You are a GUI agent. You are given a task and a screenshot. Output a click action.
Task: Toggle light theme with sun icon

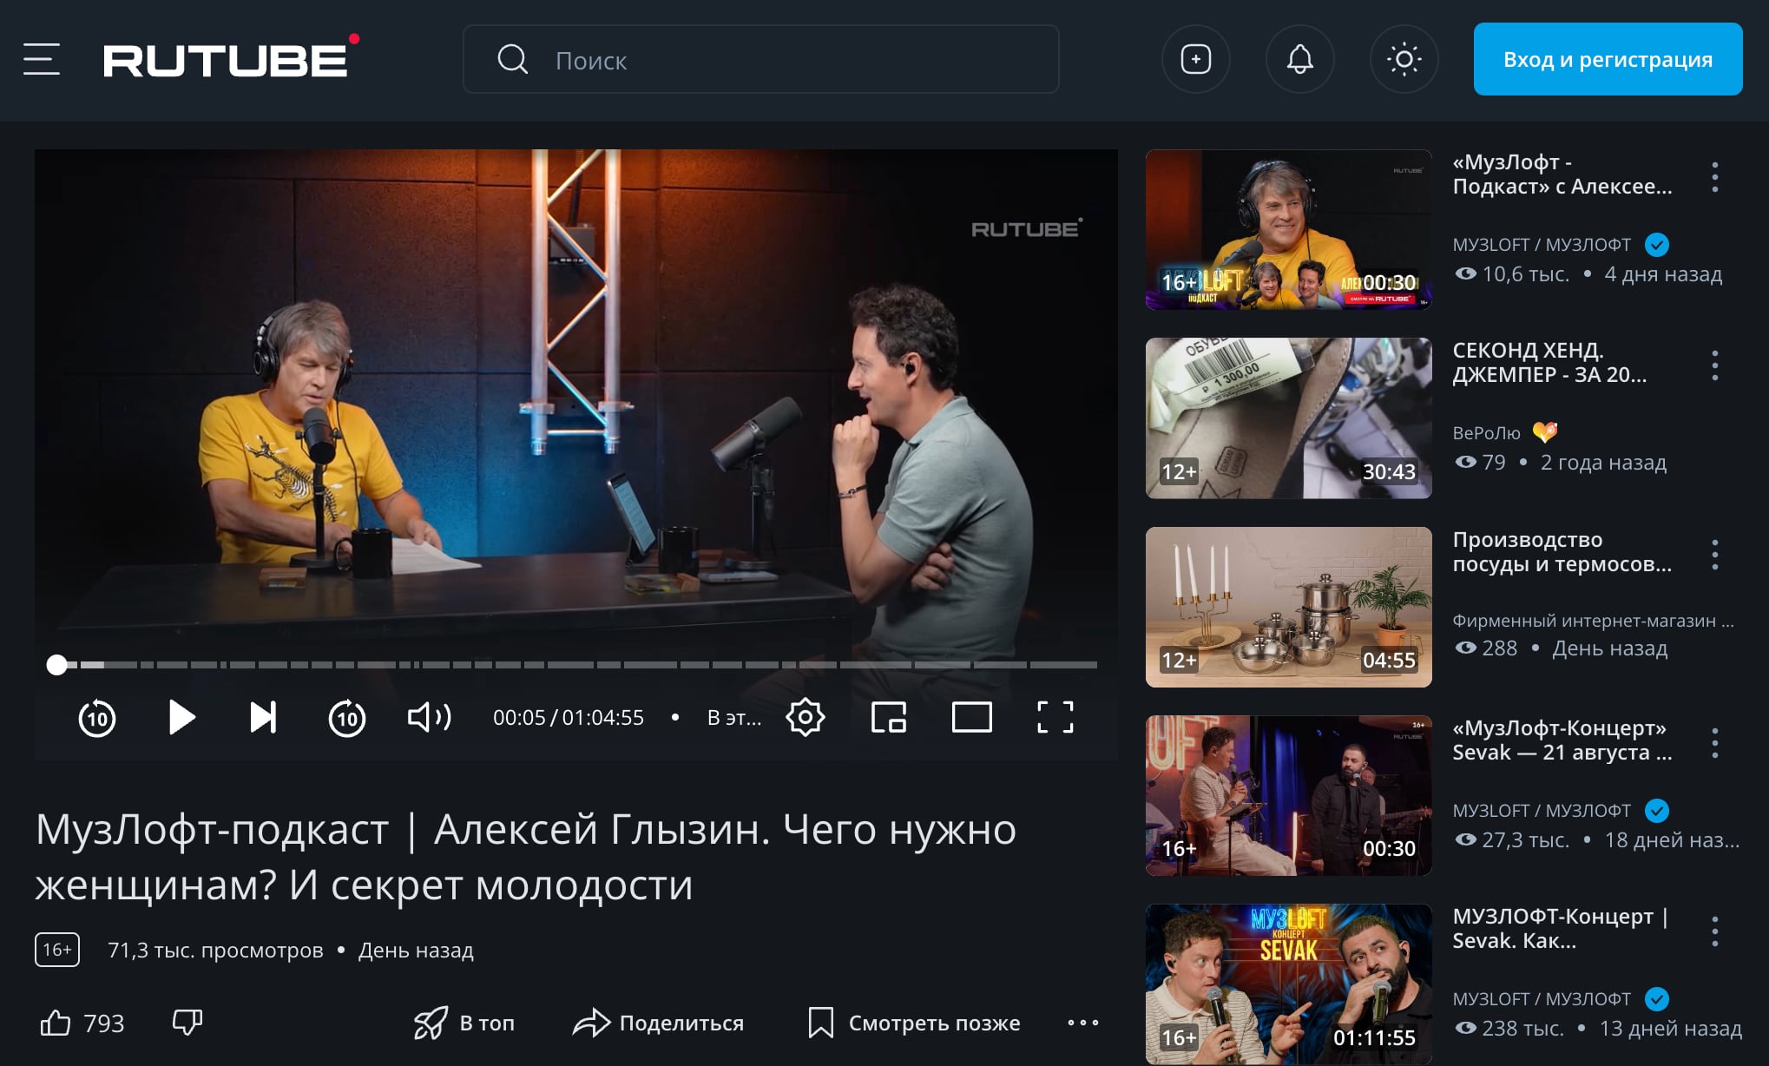click(x=1404, y=59)
